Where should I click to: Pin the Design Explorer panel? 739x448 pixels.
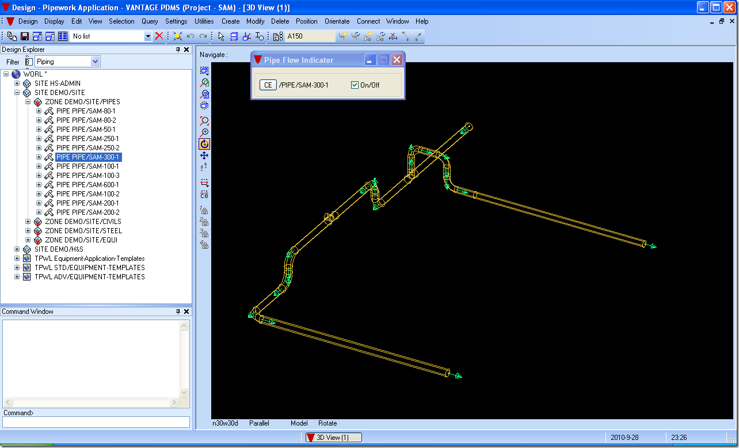(178, 50)
